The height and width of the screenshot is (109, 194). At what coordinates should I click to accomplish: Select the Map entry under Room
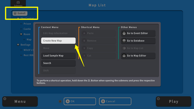point(29,40)
